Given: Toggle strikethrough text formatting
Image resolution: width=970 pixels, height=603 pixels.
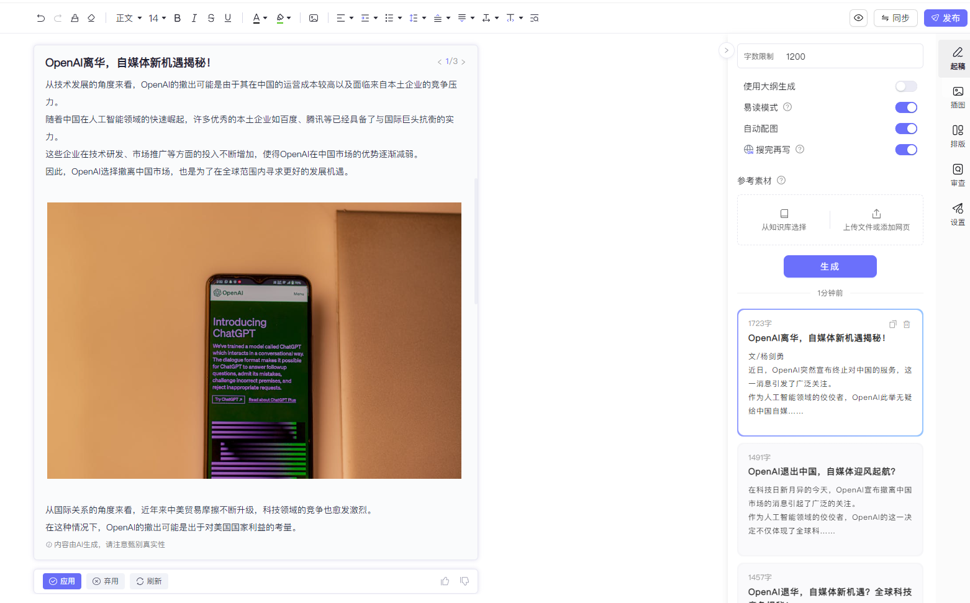Looking at the screenshot, I should [211, 18].
